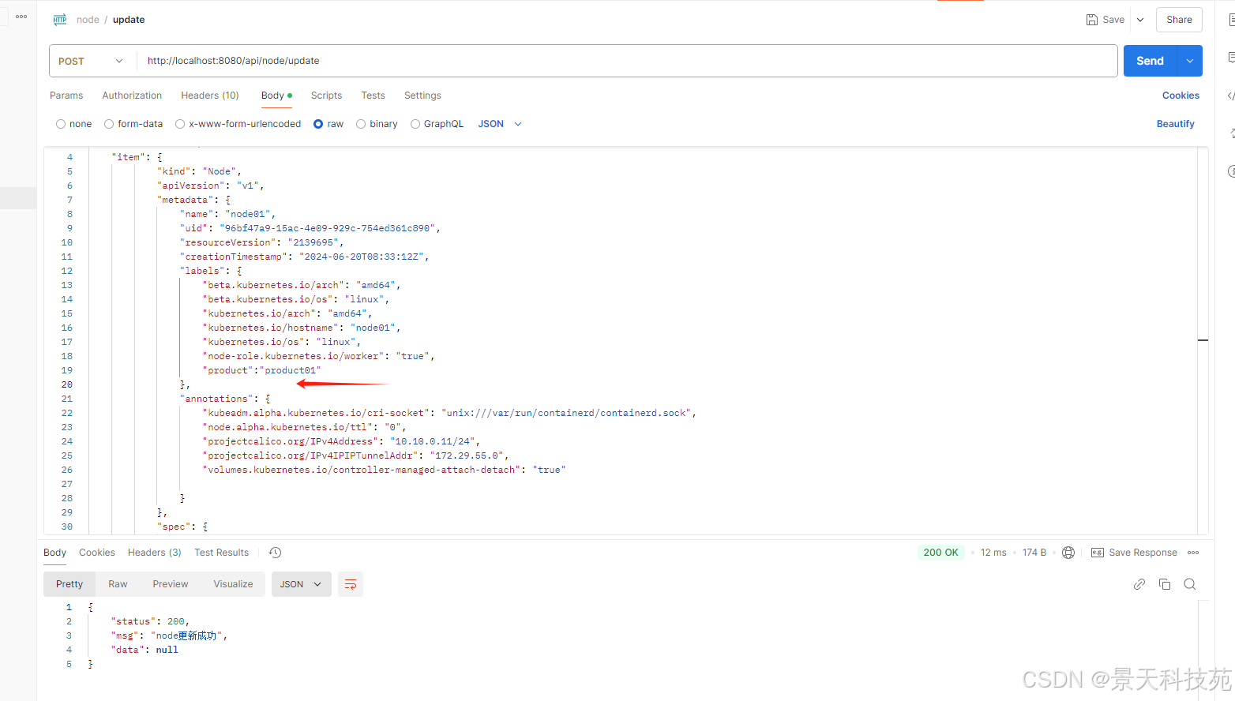
Task: Copy response body to clipboard icon
Action: (1165, 584)
